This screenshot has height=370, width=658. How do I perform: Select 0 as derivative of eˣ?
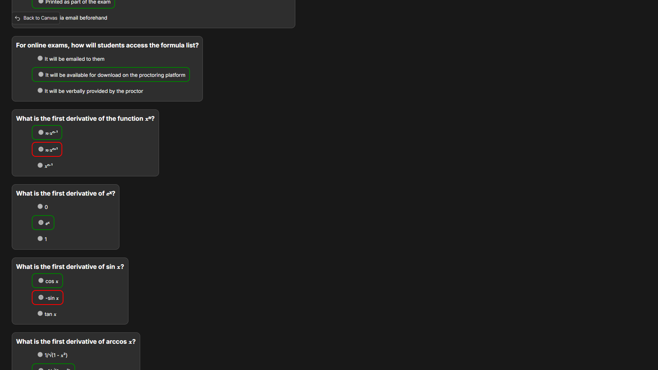click(40, 207)
